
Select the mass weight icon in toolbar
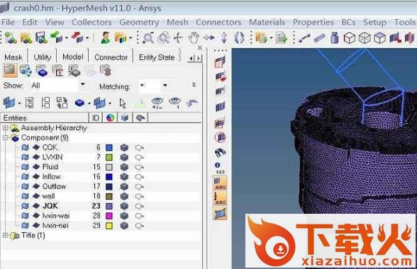pos(335,38)
